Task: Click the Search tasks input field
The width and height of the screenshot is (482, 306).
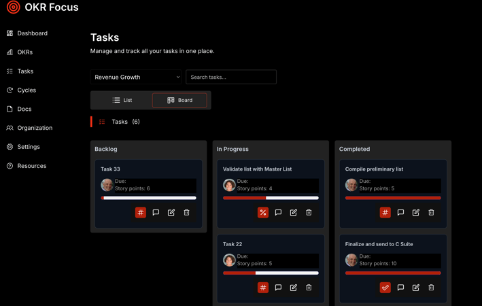Action: (x=231, y=77)
